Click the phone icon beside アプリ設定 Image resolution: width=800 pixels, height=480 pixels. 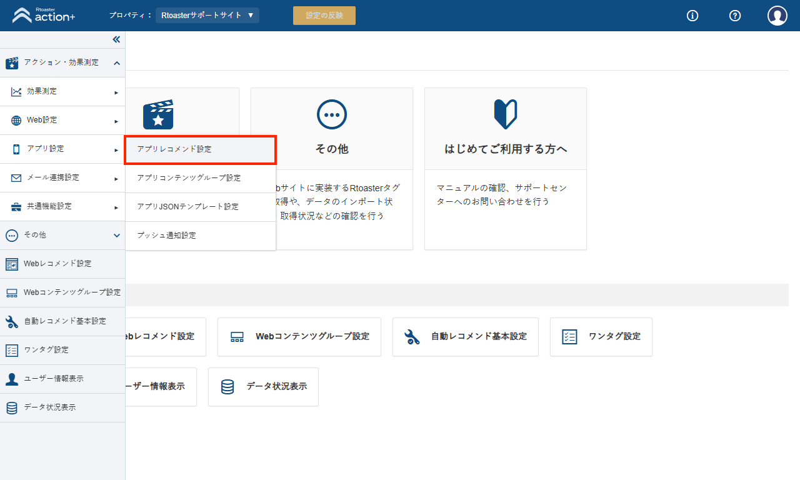(16, 149)
